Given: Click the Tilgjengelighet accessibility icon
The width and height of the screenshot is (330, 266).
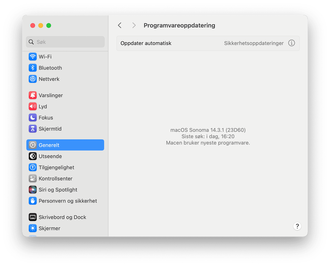Looking at the screenshot, I should 33,167.
